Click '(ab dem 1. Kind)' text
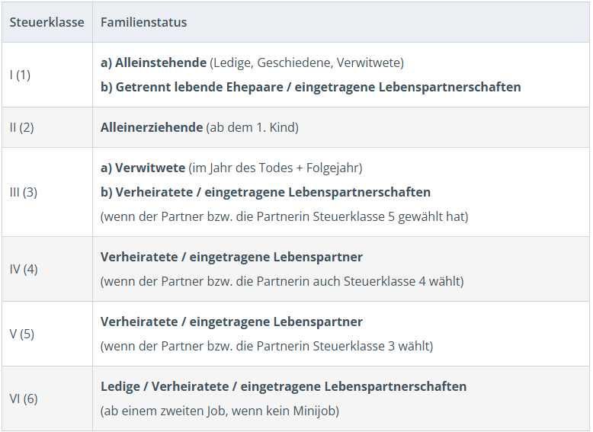The image size is (593, 432). [x=252, y=127]
